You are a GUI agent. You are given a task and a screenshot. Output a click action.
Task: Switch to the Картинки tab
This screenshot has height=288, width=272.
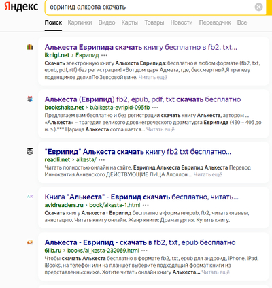tap(80, 22)
